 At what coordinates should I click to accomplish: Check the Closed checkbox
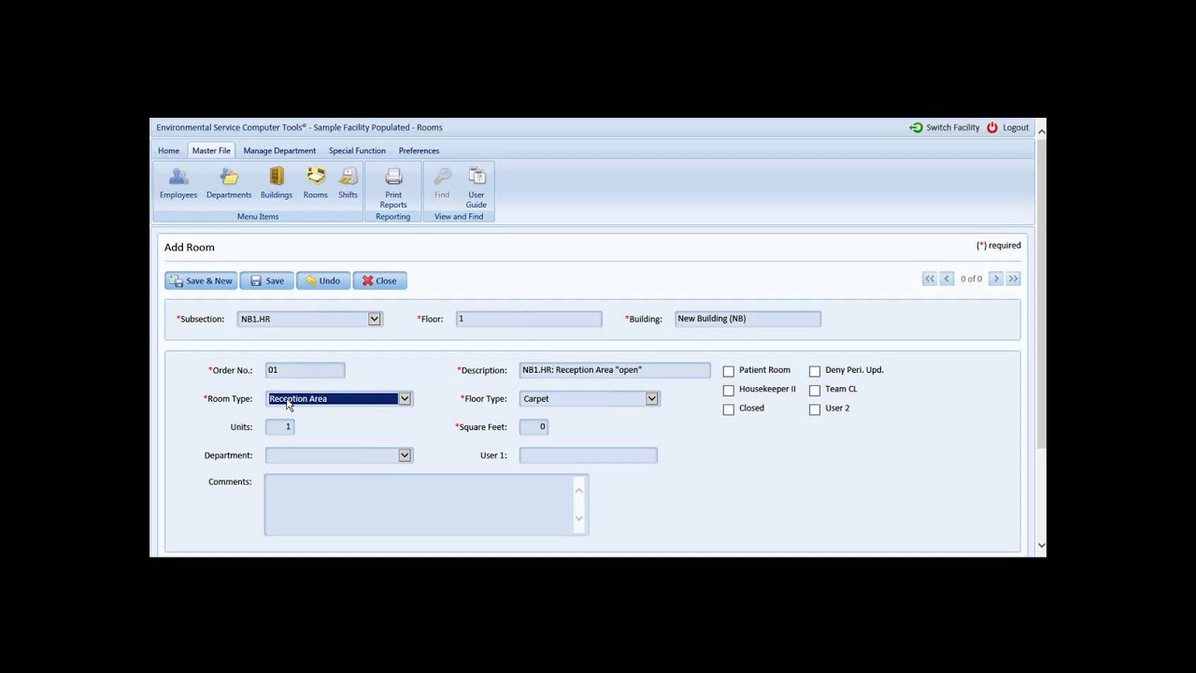(x=729, y=409)
